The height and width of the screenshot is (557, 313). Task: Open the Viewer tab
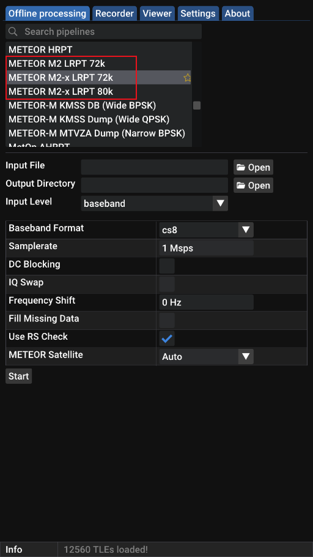157,13
